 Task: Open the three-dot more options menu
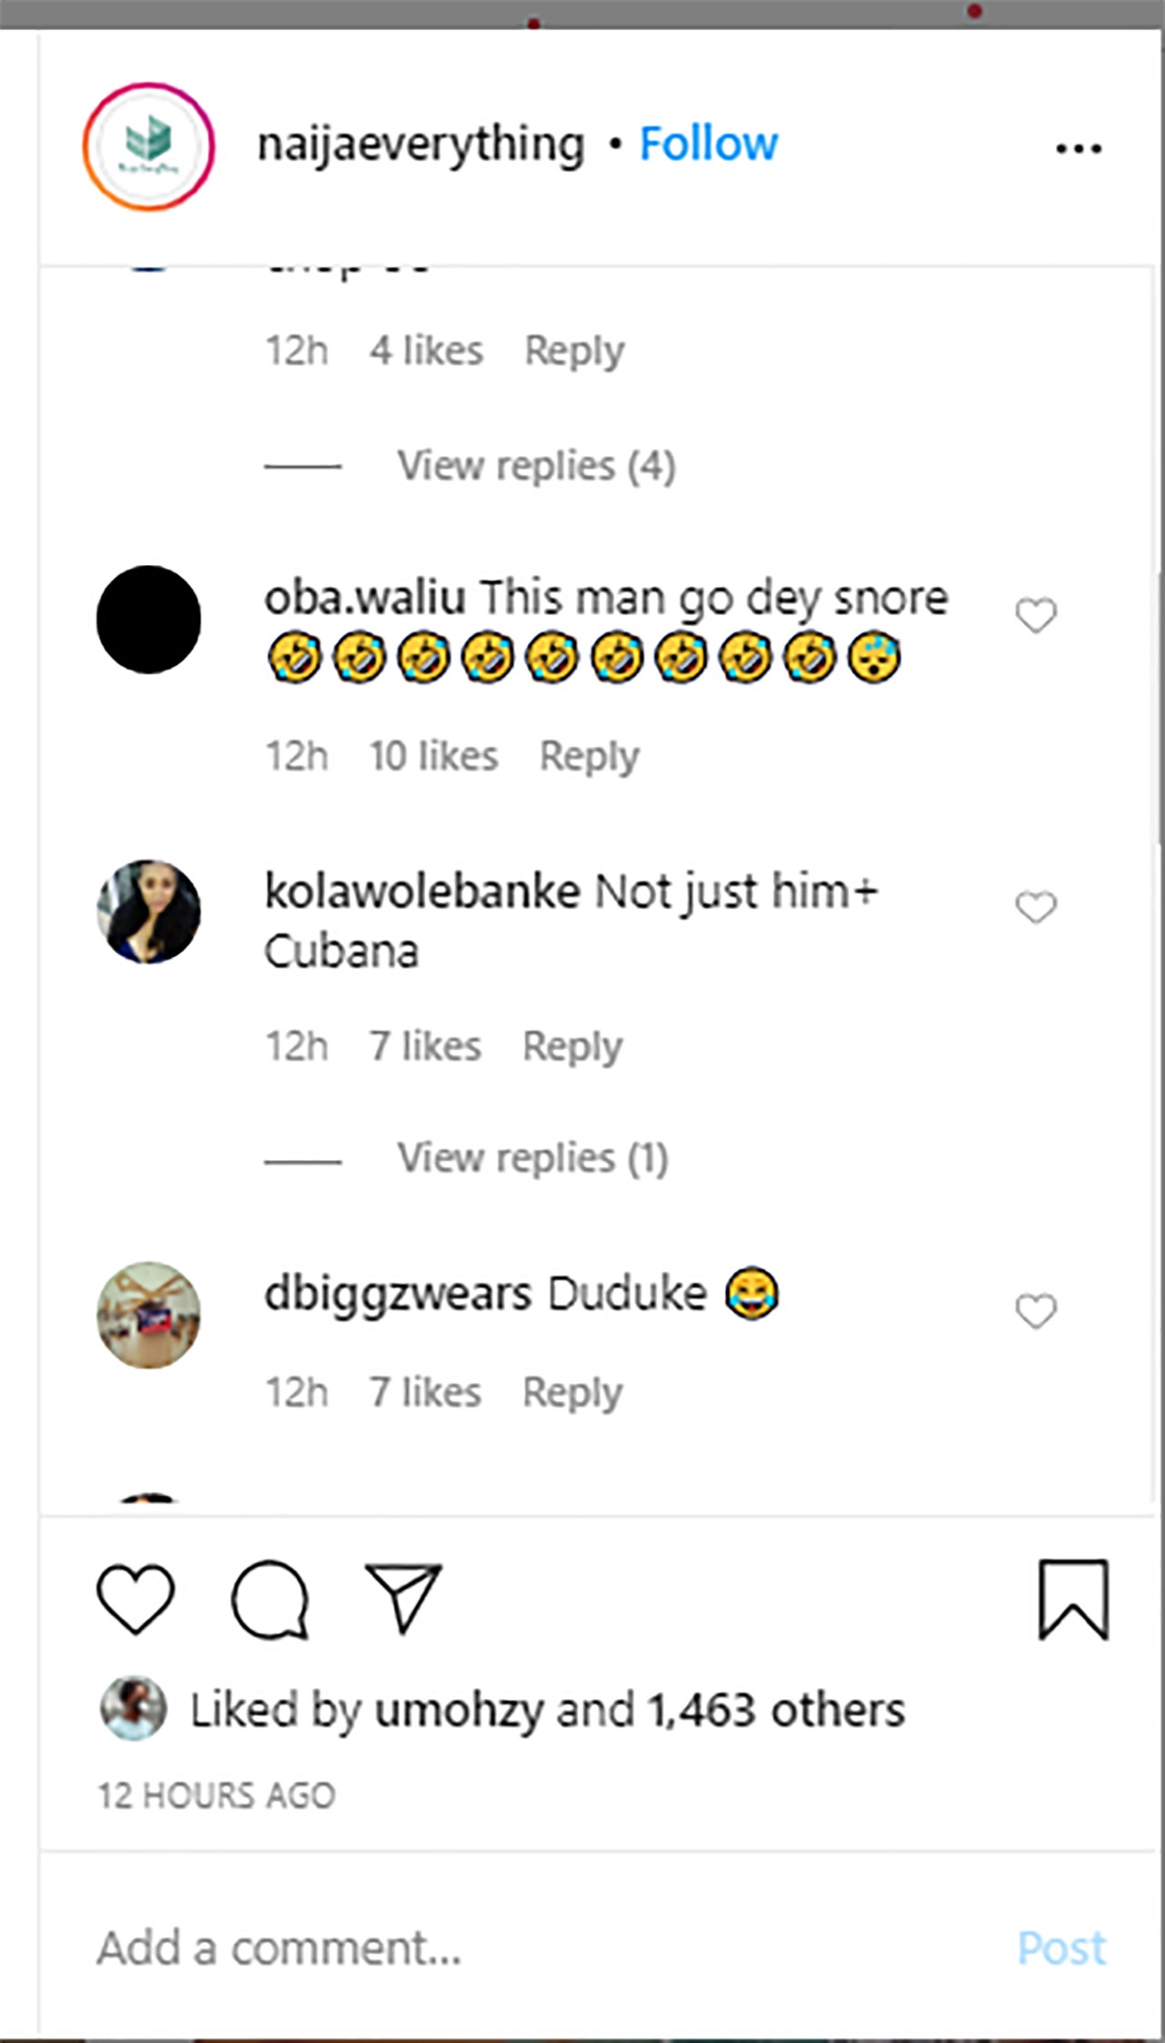(x=1079, y=148)
